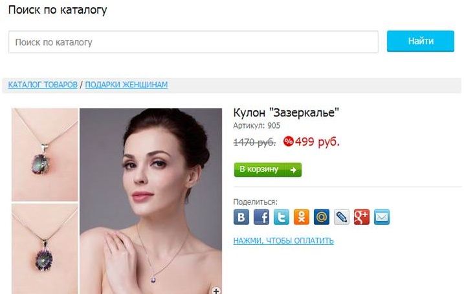This screenshot has height=294, width=464.
Task: Click the Найти search button
Action: click(421, 41)
